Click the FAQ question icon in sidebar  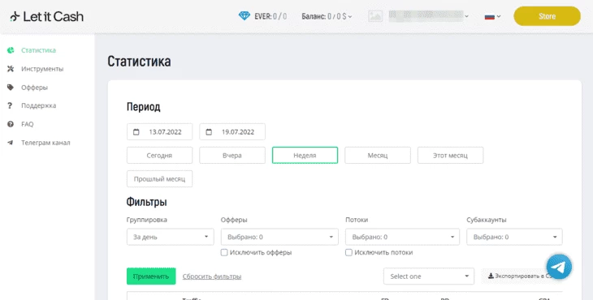(x=11, y=124)
